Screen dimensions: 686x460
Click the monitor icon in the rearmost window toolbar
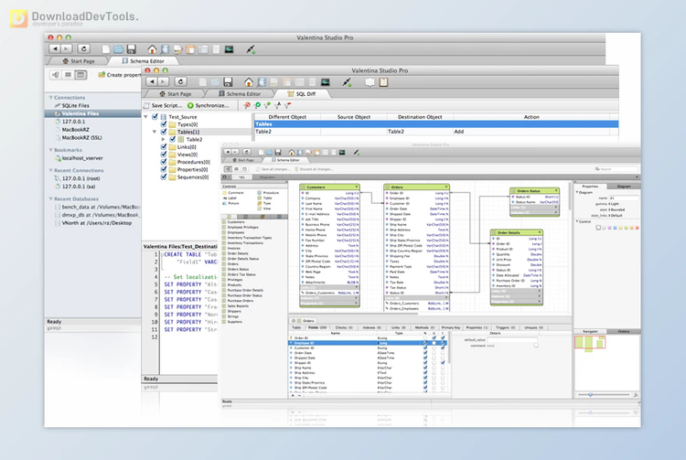pyautogui.click(x=229, y=49)
